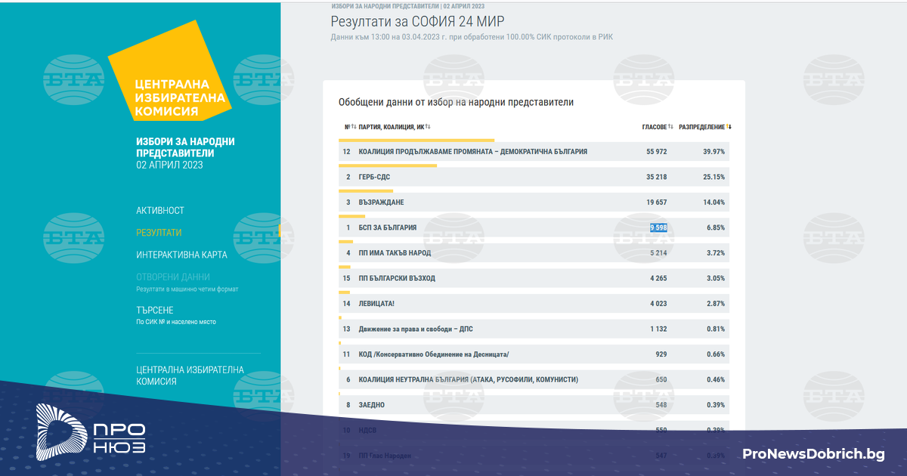Open ОТВОРЕНИ ДАННИ machine-readable results
This screenshot has width=907, height=476.
(x=173, y=277)
